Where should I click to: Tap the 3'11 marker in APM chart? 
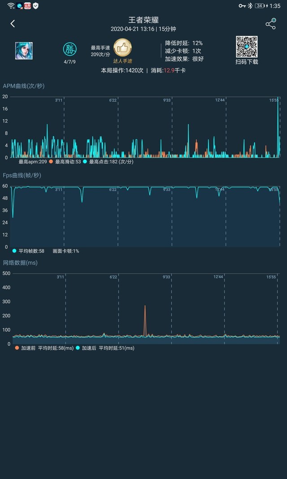click(59, 100)
